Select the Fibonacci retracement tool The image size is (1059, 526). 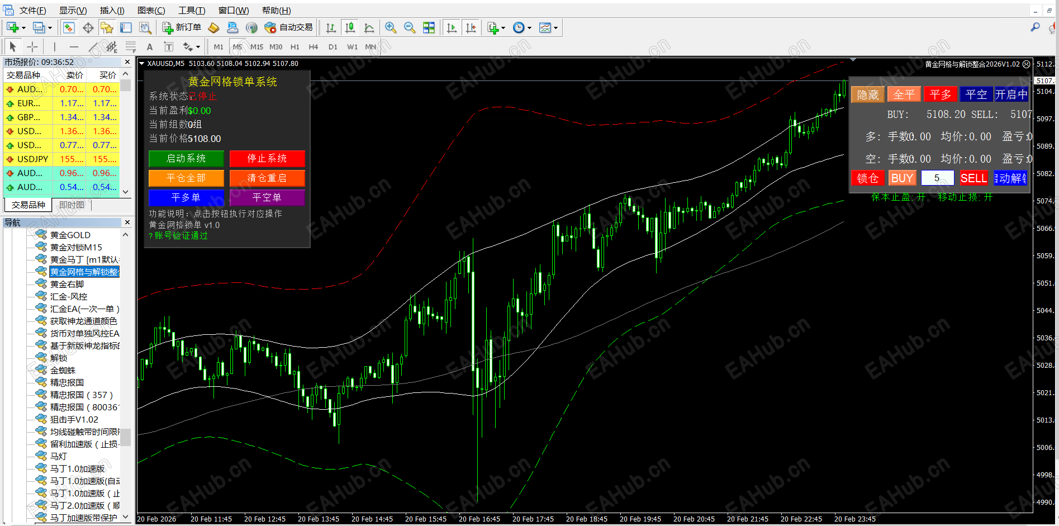(131, 47)
